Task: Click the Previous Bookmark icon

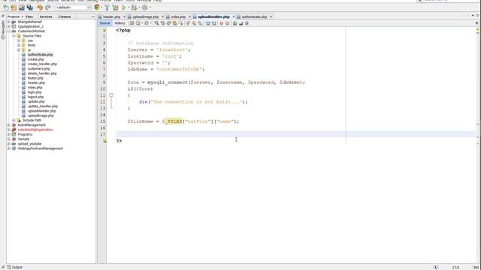Action: [189, 23]
